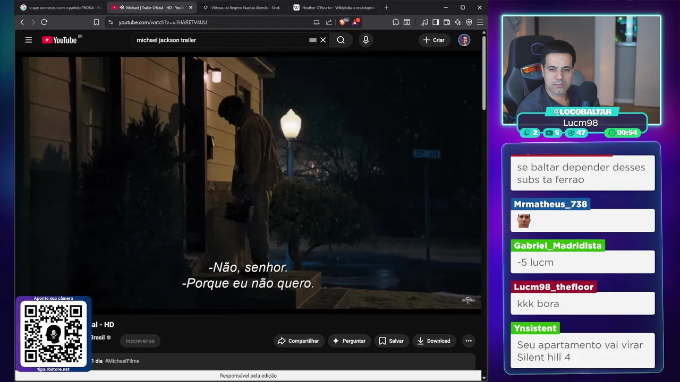Switch to the PRONA Google search tab
Image resolution: width=680 pixels, height=382 pixels.
pos(61,7)
